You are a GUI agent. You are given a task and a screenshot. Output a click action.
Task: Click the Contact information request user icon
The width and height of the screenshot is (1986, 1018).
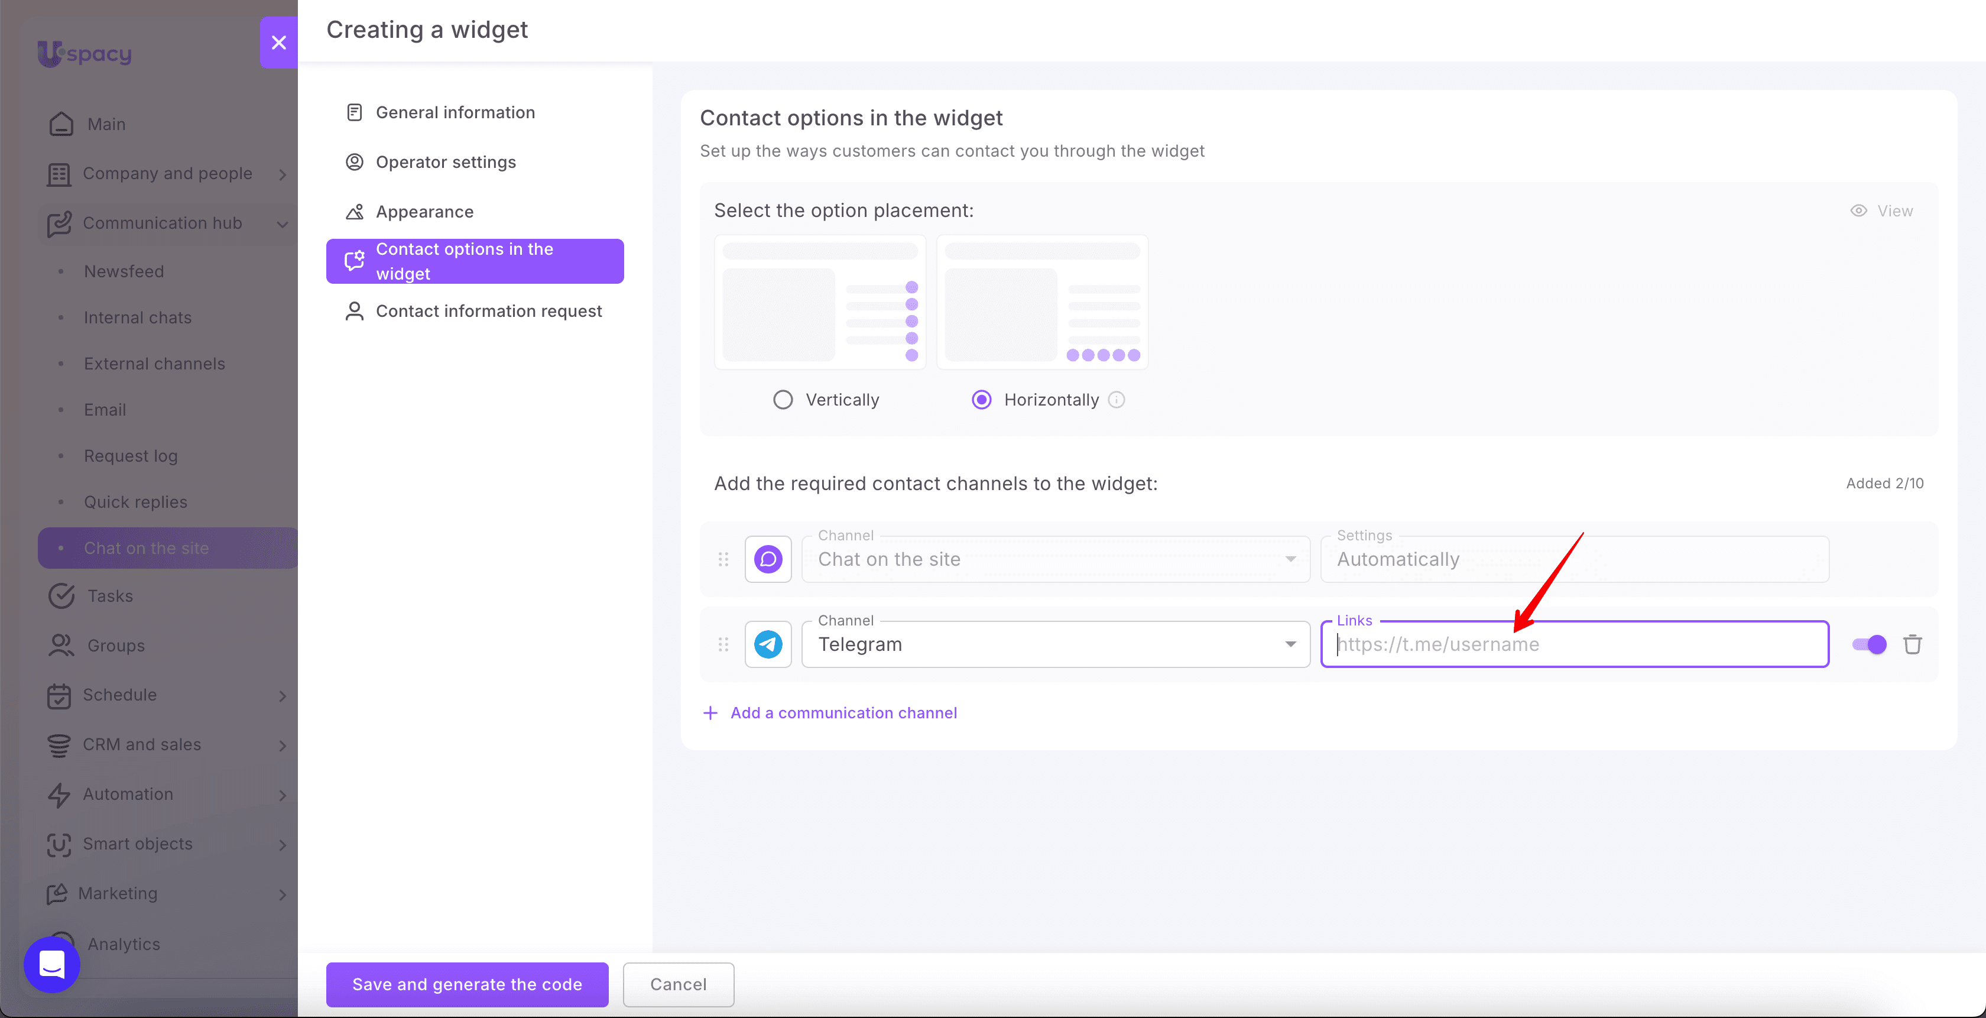point(355,311)
